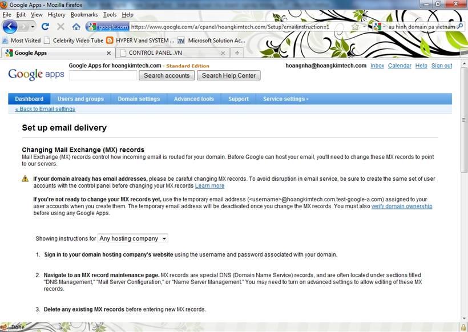Screen dimensions: 468x332
Task: Click the Changing Mail Exchange (MX) records heading
Action: pyautogui.click(x=83, y=150)
